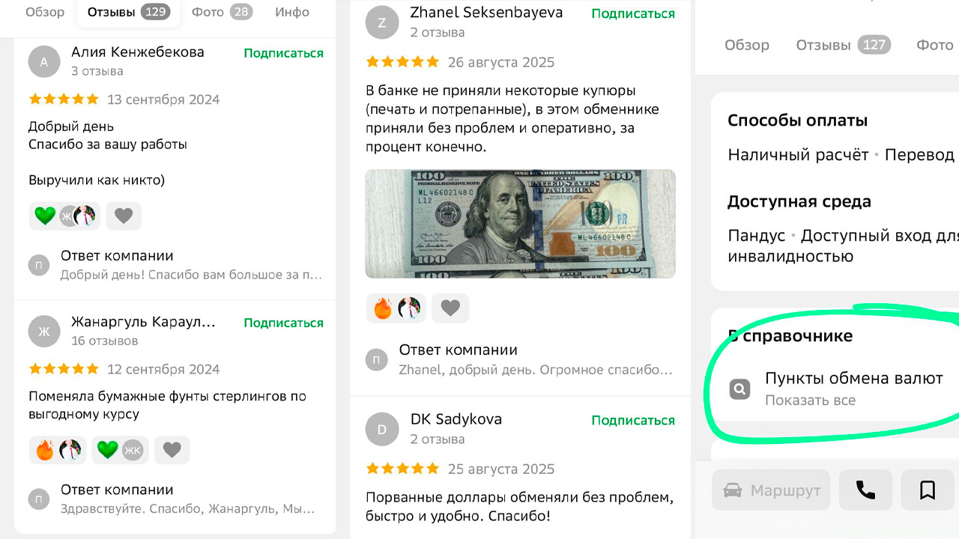Open the Инфо tab
The width and height of the screenshot is (959, 539).
(292, 13)
